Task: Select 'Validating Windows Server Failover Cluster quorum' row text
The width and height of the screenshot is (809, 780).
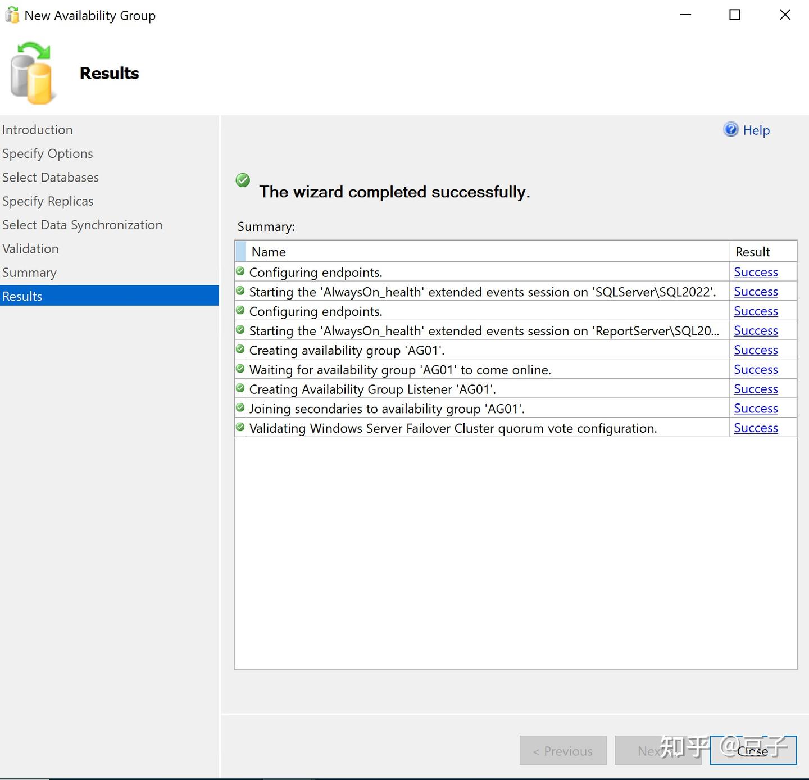Action: pyautogui.click(x=453, y=428)
